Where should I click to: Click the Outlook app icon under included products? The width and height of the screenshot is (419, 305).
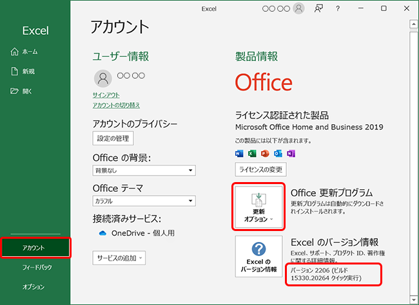[x=278, y=154]
